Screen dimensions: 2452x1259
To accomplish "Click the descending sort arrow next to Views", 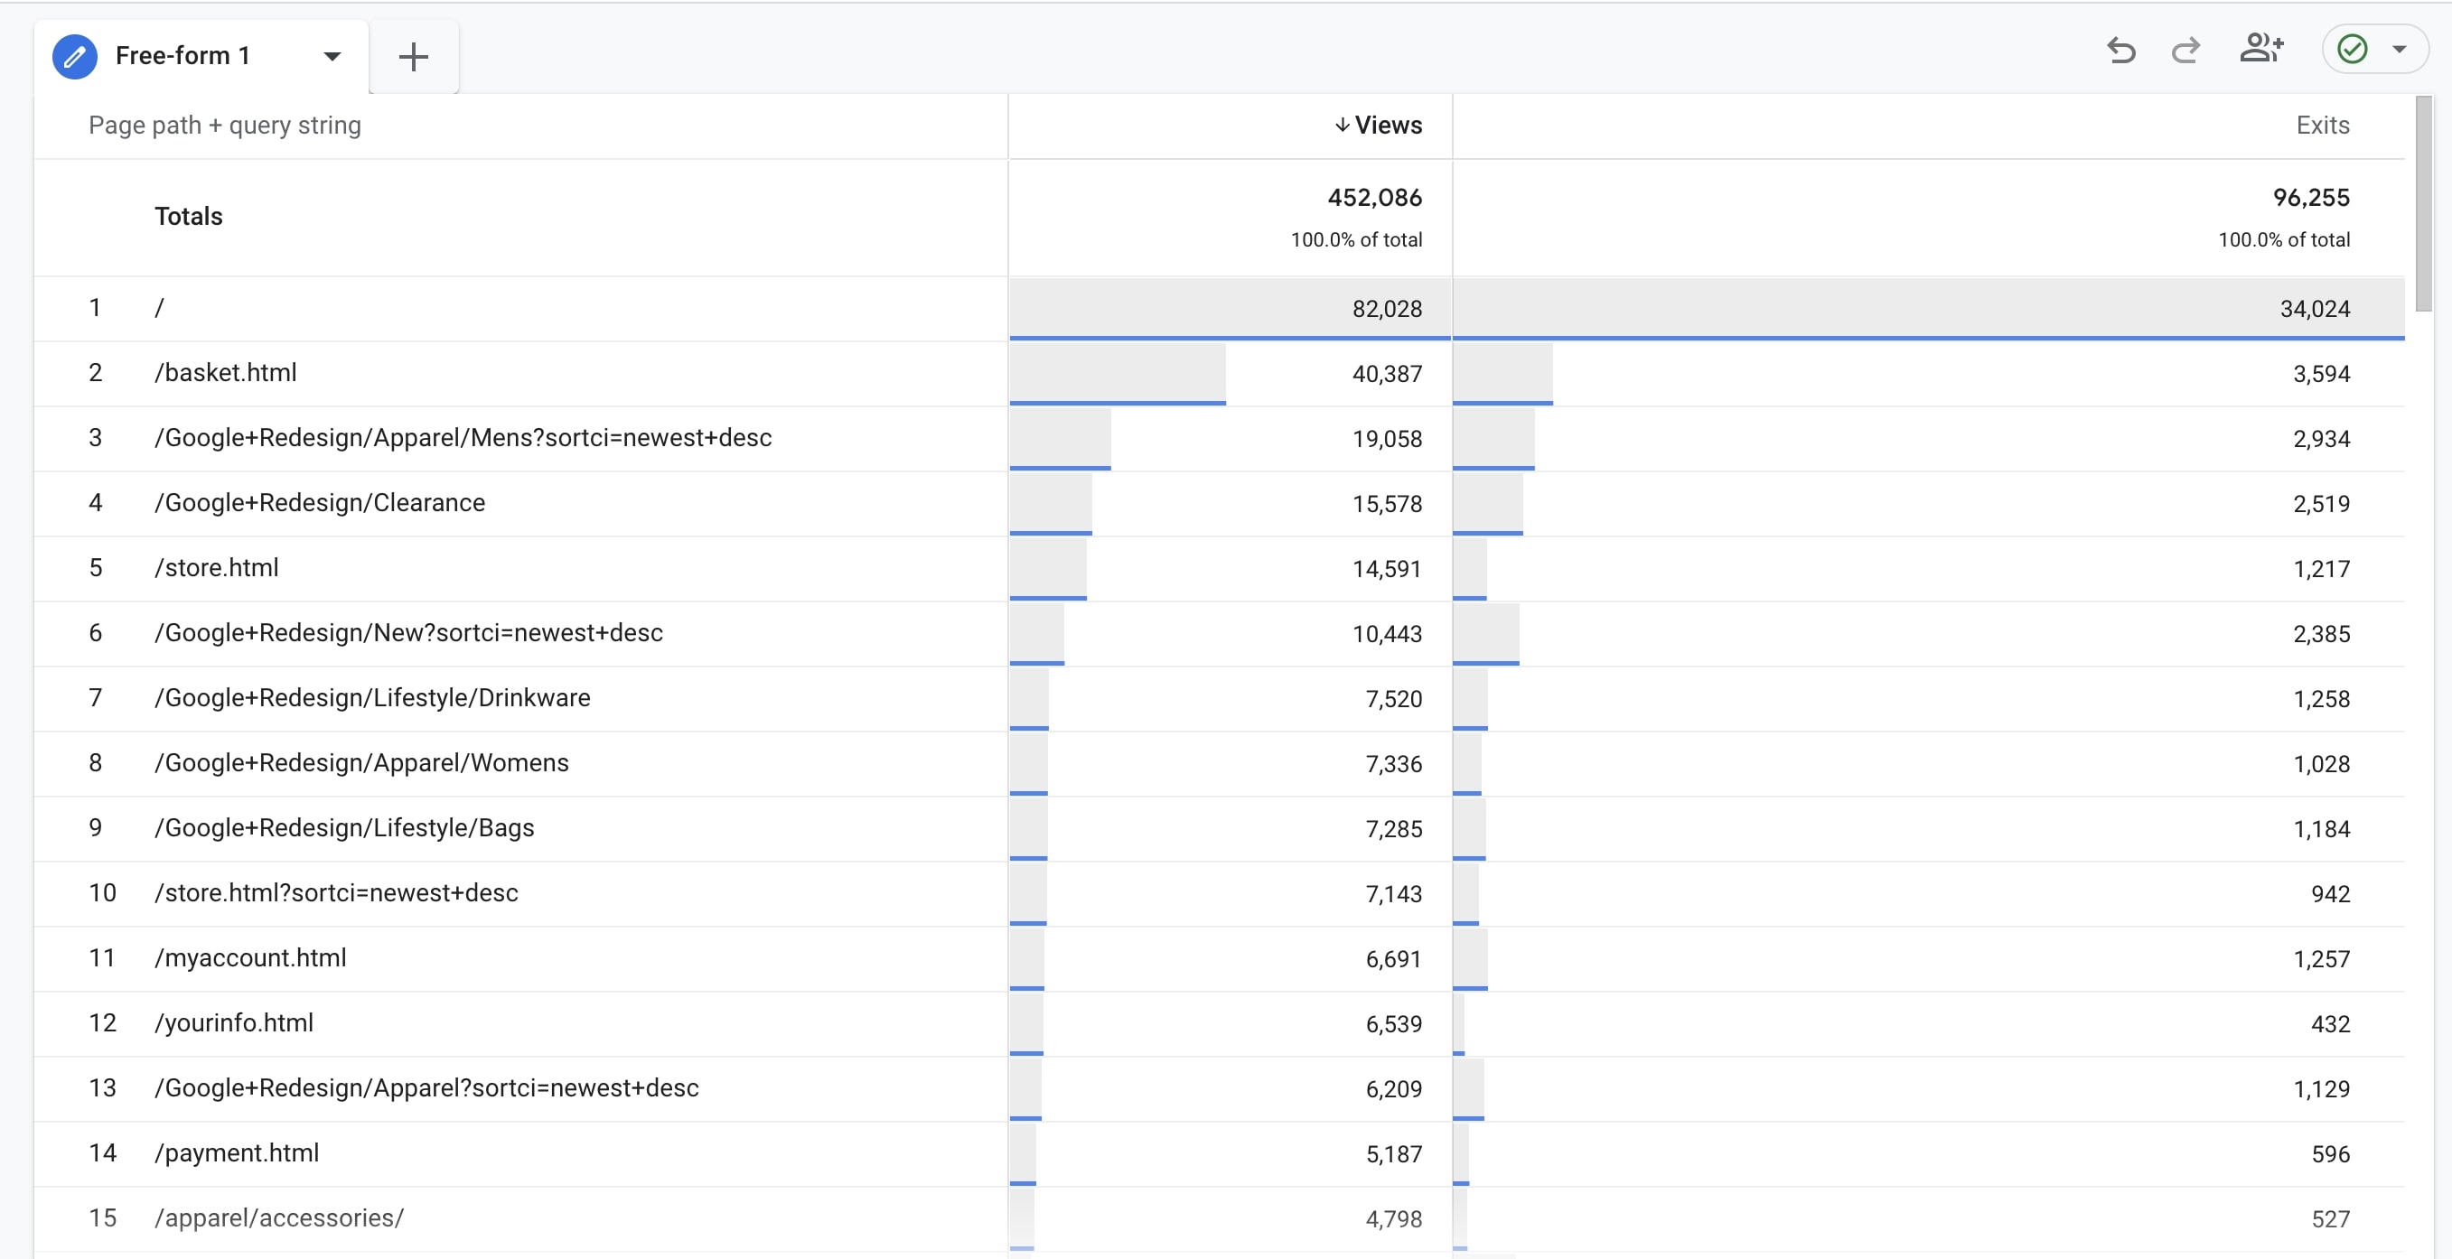I will 1343,125.
